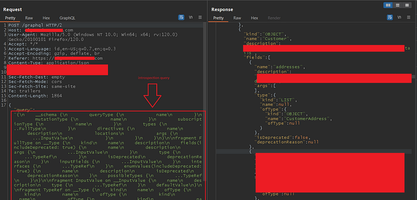Open the GraphQL tab in Request
The image size is (417, 200).
point(67,18)
